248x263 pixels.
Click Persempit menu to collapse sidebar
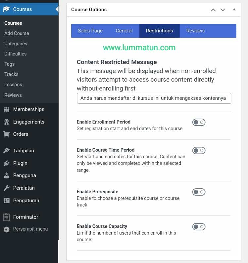pyautogui.click(x=30, y=229)
